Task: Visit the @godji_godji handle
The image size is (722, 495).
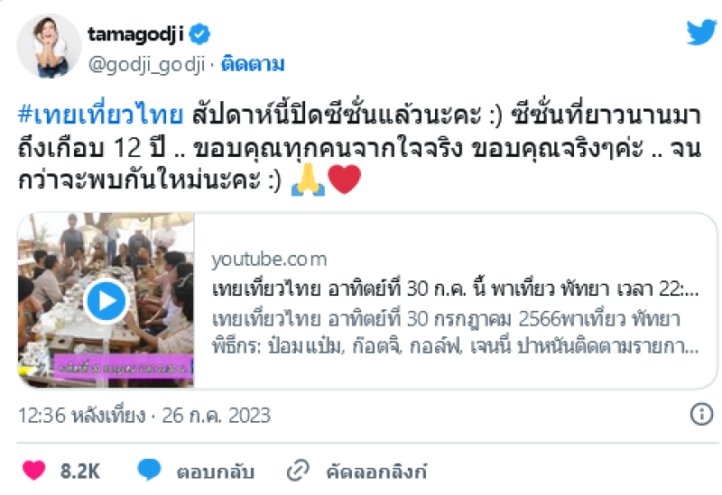Action: [x=146, y=64]
